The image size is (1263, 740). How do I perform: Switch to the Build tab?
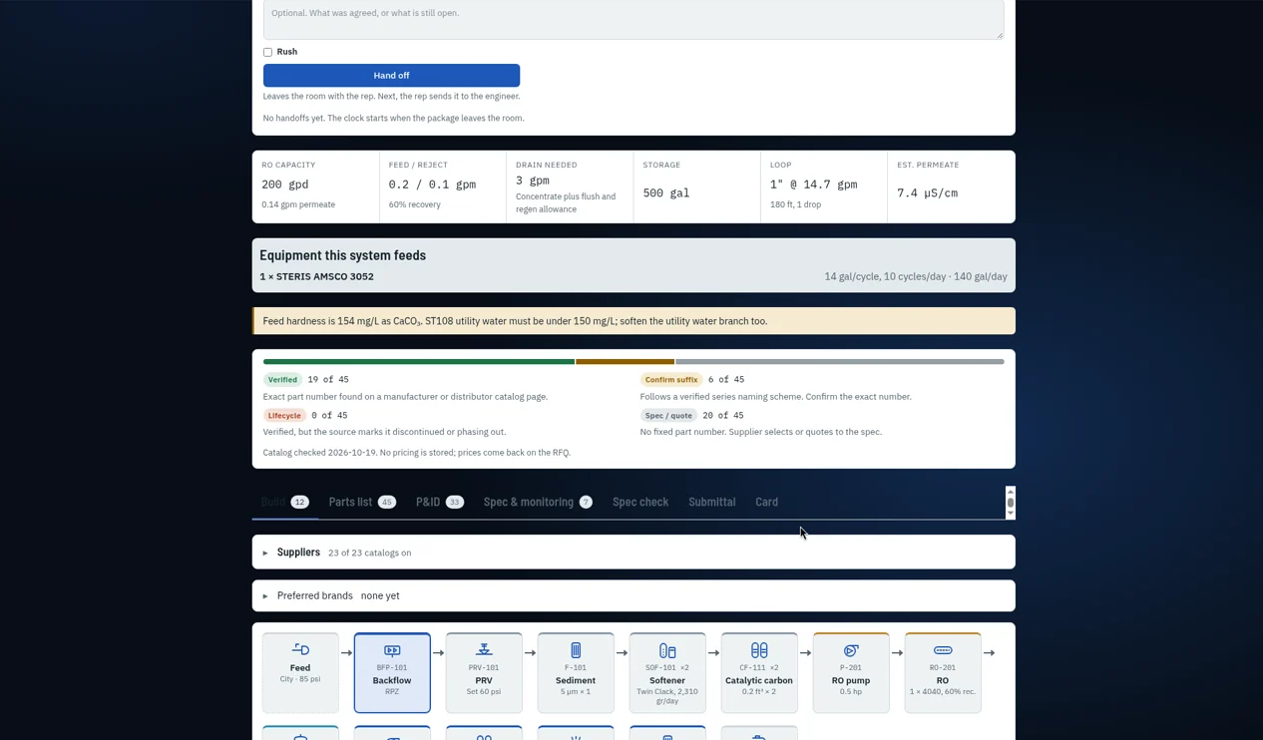click(x=285, y=502)
